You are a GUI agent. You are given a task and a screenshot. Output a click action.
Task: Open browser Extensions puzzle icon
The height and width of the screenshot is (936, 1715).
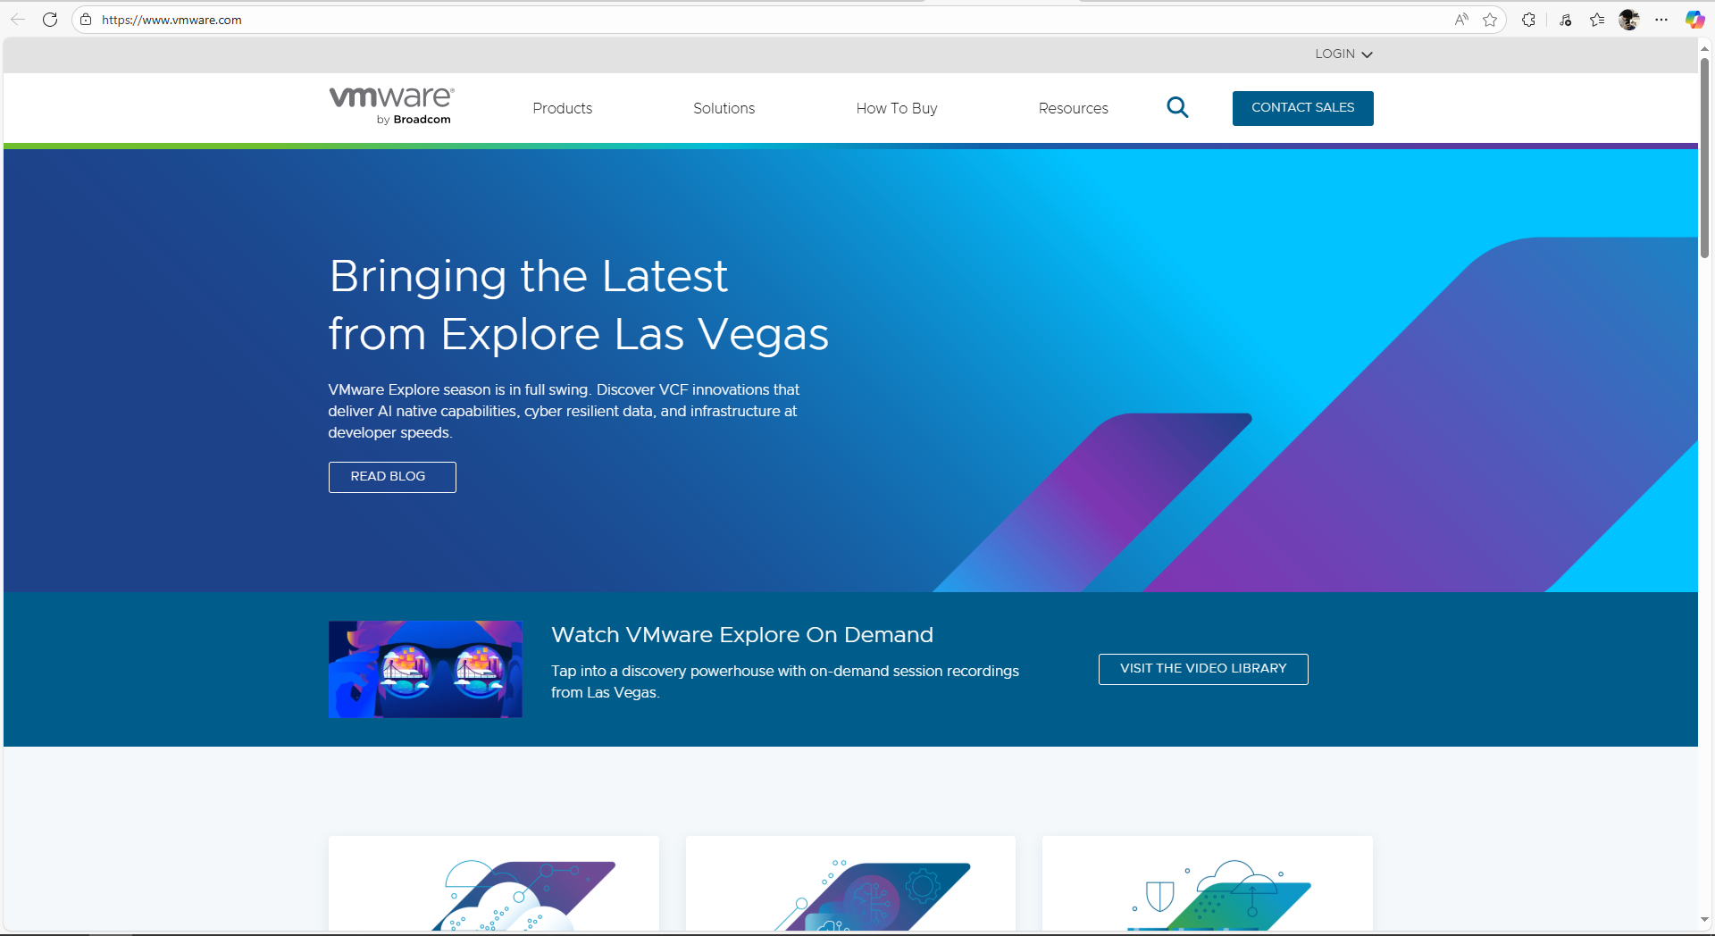(1529, 20)
